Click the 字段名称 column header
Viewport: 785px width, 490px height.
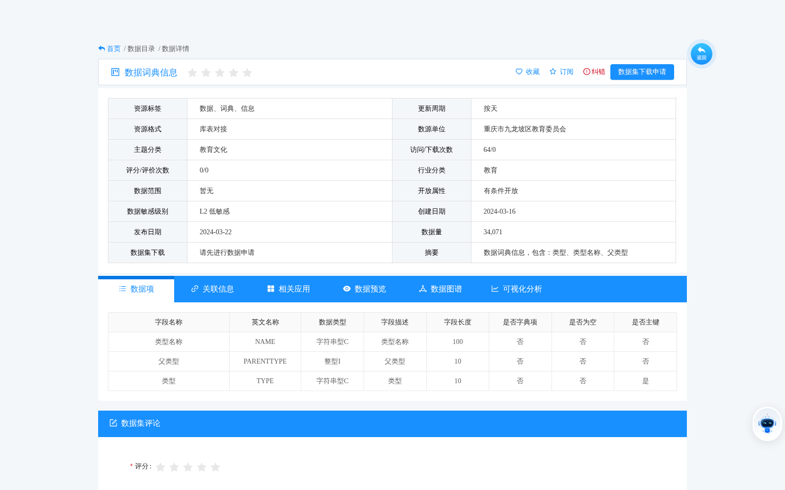click(169, 322)
